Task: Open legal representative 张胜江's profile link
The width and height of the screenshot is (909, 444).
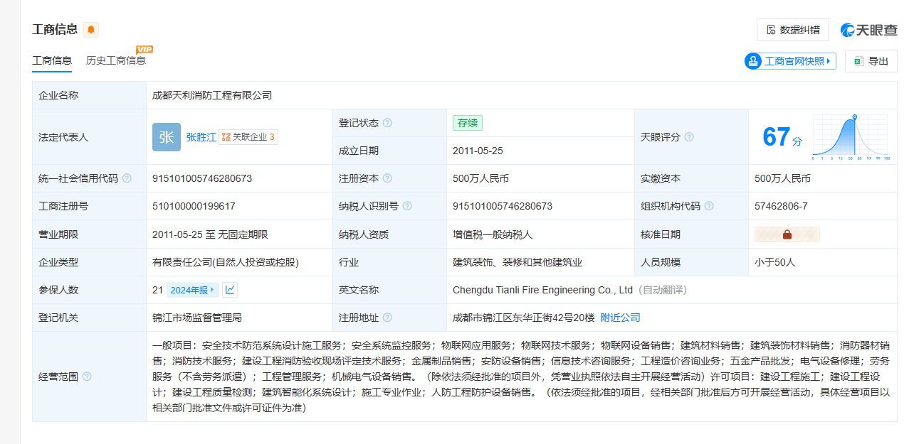Action: pyautogui.click(x=201, y=137)
